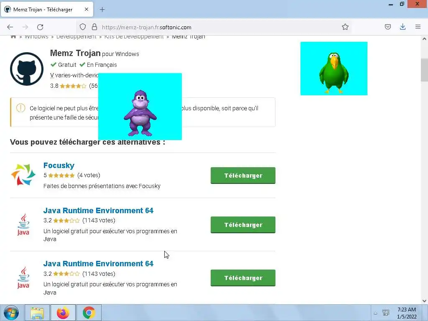
Task: Click heading 'Vous pouvez télécharger ces alternatives'
Action: click(x=87, y=142)
